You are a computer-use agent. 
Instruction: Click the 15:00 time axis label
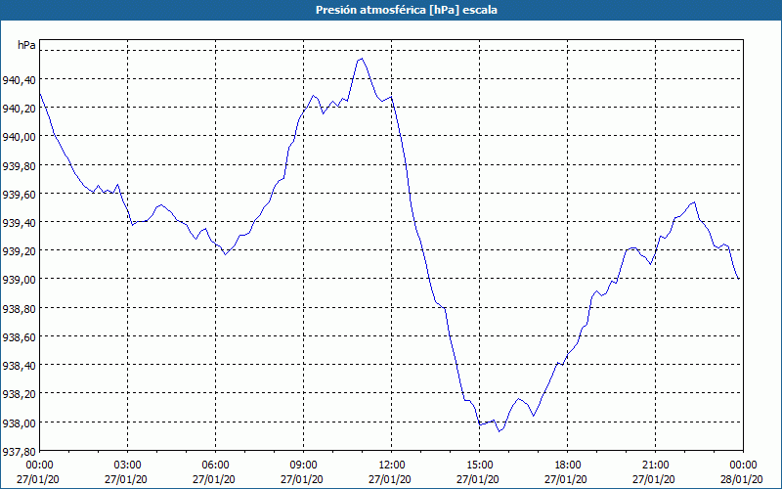(480, 466)
